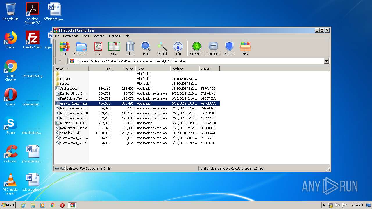The width and height of the screenshot is (372, 209).
Task: Click the Protect shield icon
Action: (x=229, y=48)
